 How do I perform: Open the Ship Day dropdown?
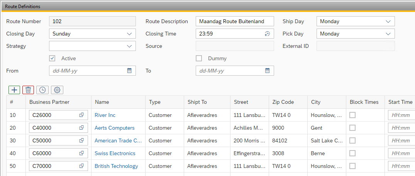(388, 21)
